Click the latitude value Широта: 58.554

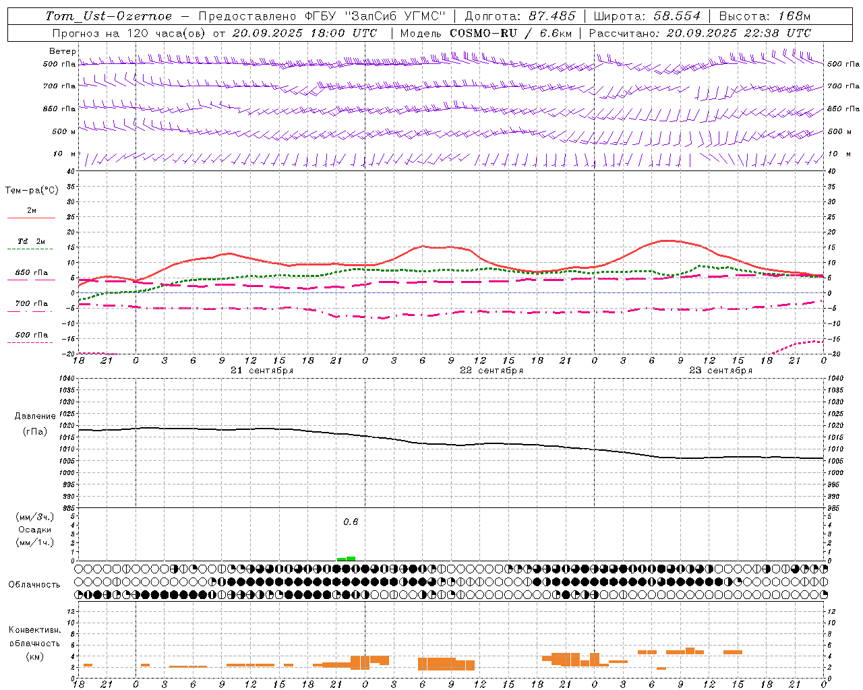[647, 16]
